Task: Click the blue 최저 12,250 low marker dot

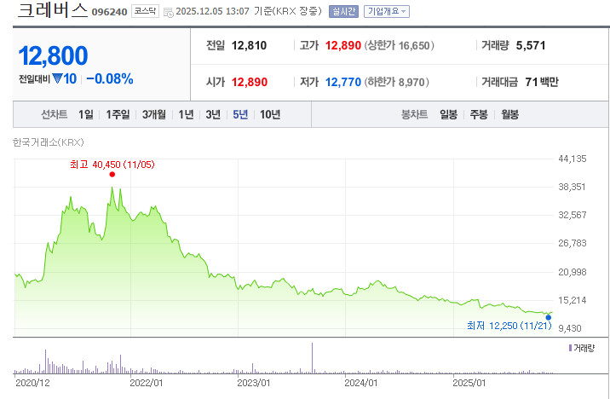Action: coord(548,317)
